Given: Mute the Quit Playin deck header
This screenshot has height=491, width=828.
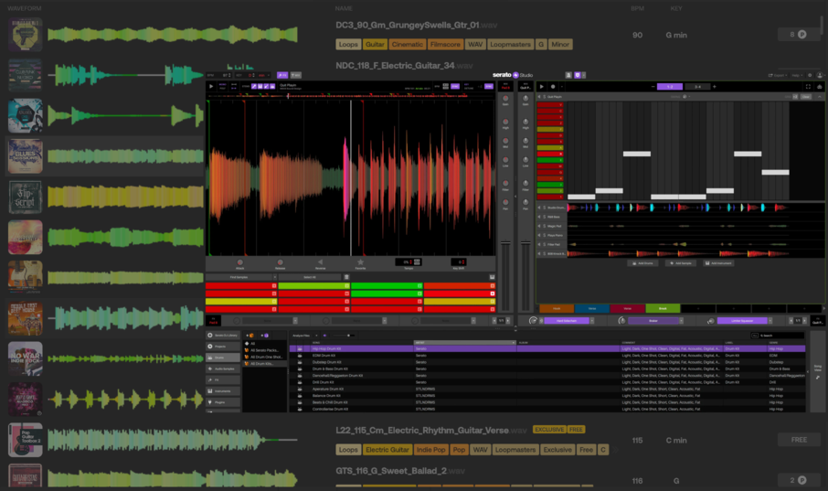Looking at the screenshot, I should (x=540, y=96).
